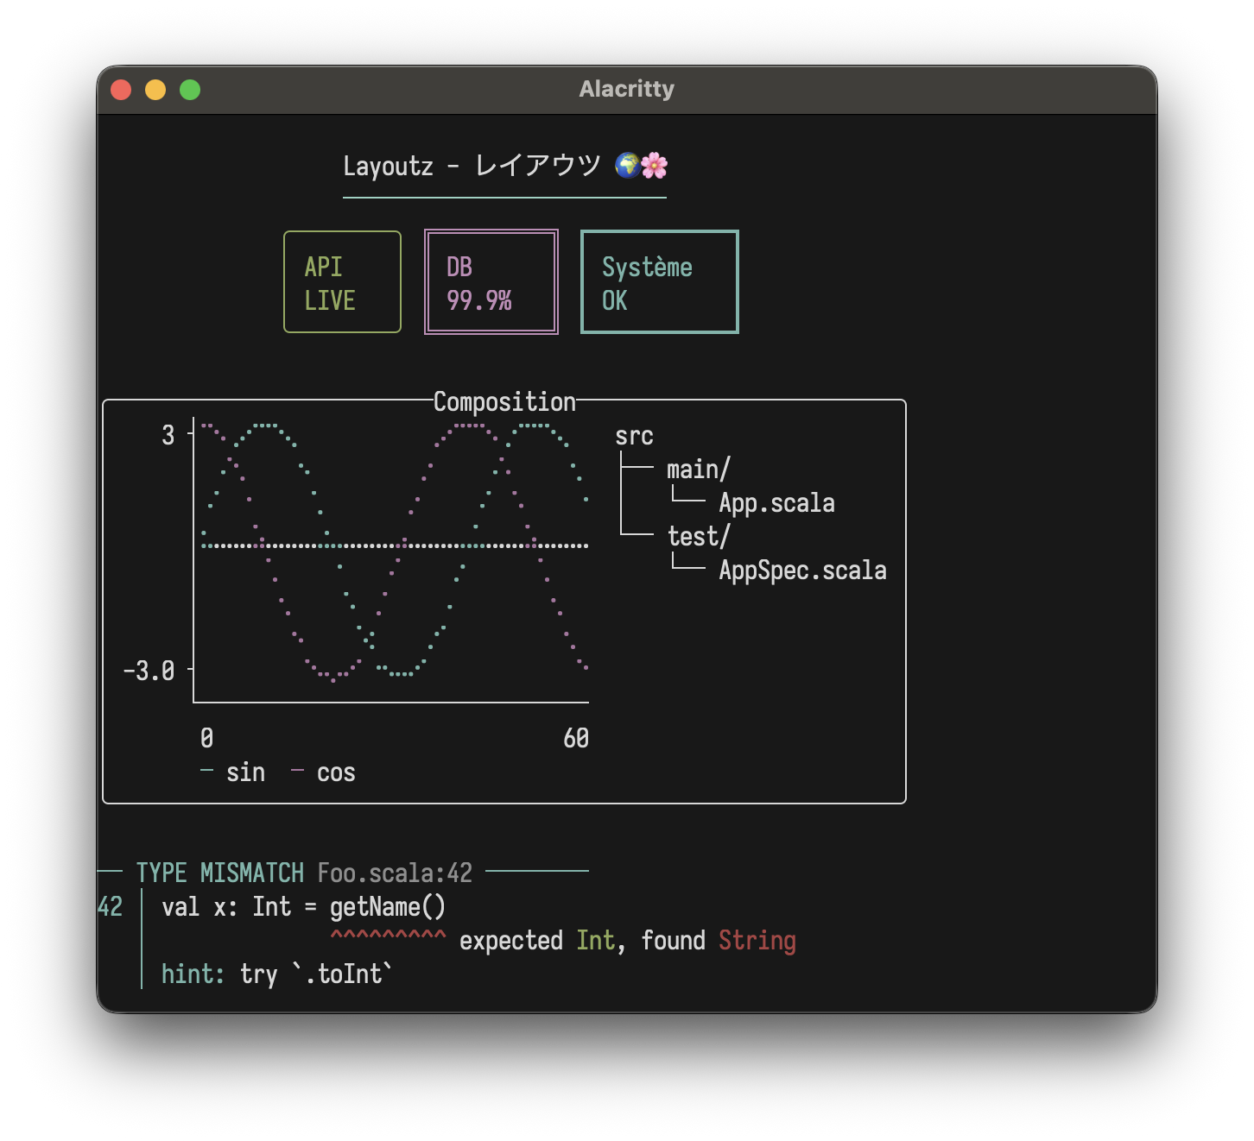Image resolution: width=1254 pixels, height=1141 pixels.
Task: Click the sin legend color marker
Action: click(206, 770)
